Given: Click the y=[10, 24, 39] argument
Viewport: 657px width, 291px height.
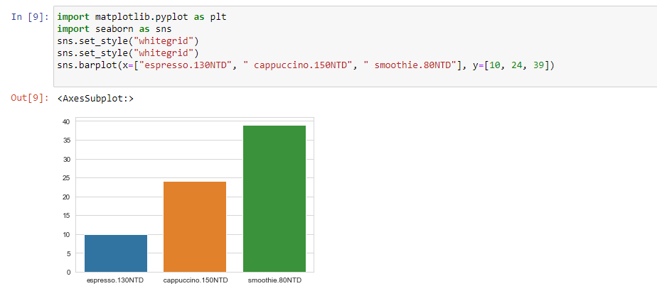Looking at the screenshot, I should 511,65.
